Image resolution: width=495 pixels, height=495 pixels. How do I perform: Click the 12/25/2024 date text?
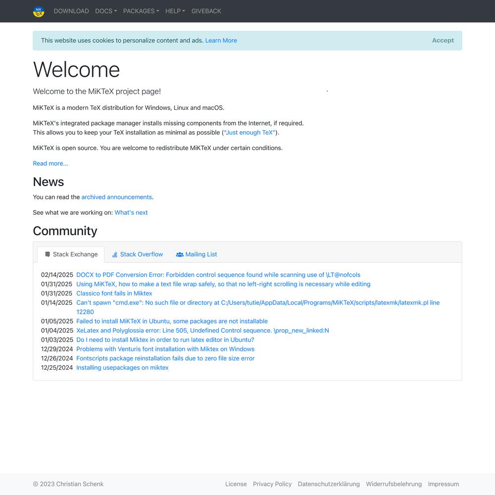[57, 368]
